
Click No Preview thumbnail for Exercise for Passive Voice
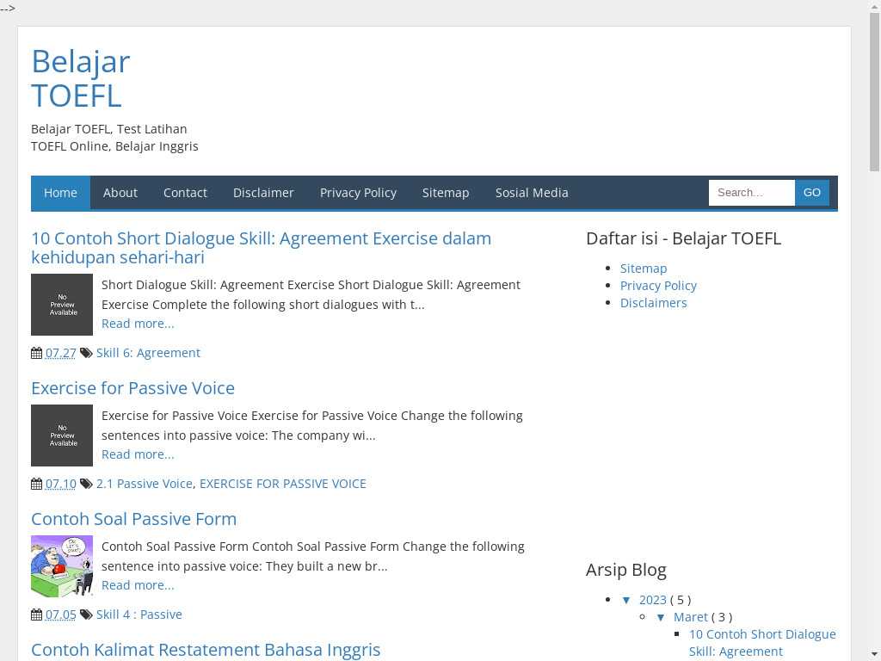coord(62,436)
